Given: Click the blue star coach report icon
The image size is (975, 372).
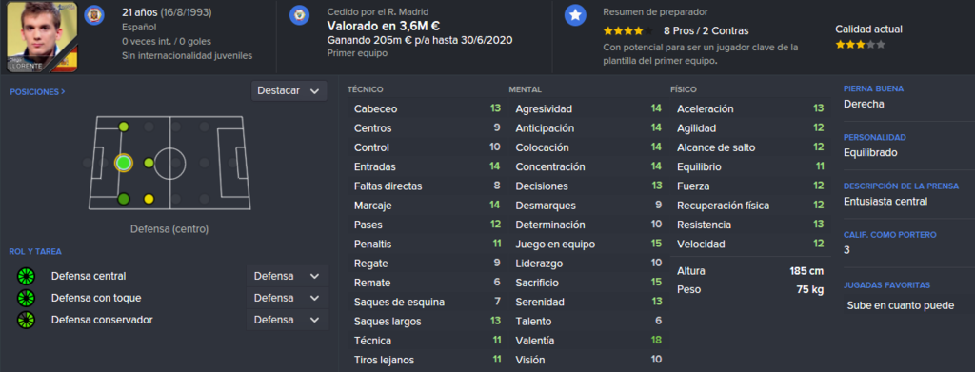Looking at the screenshot, I should tap(575, 15).
